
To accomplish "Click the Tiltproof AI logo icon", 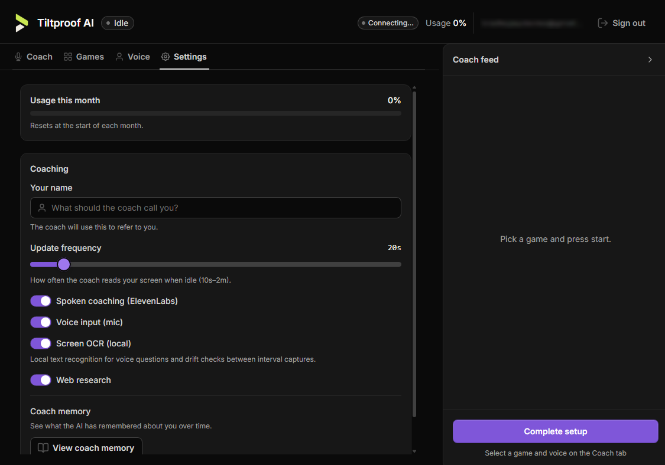I will point(22,23).
